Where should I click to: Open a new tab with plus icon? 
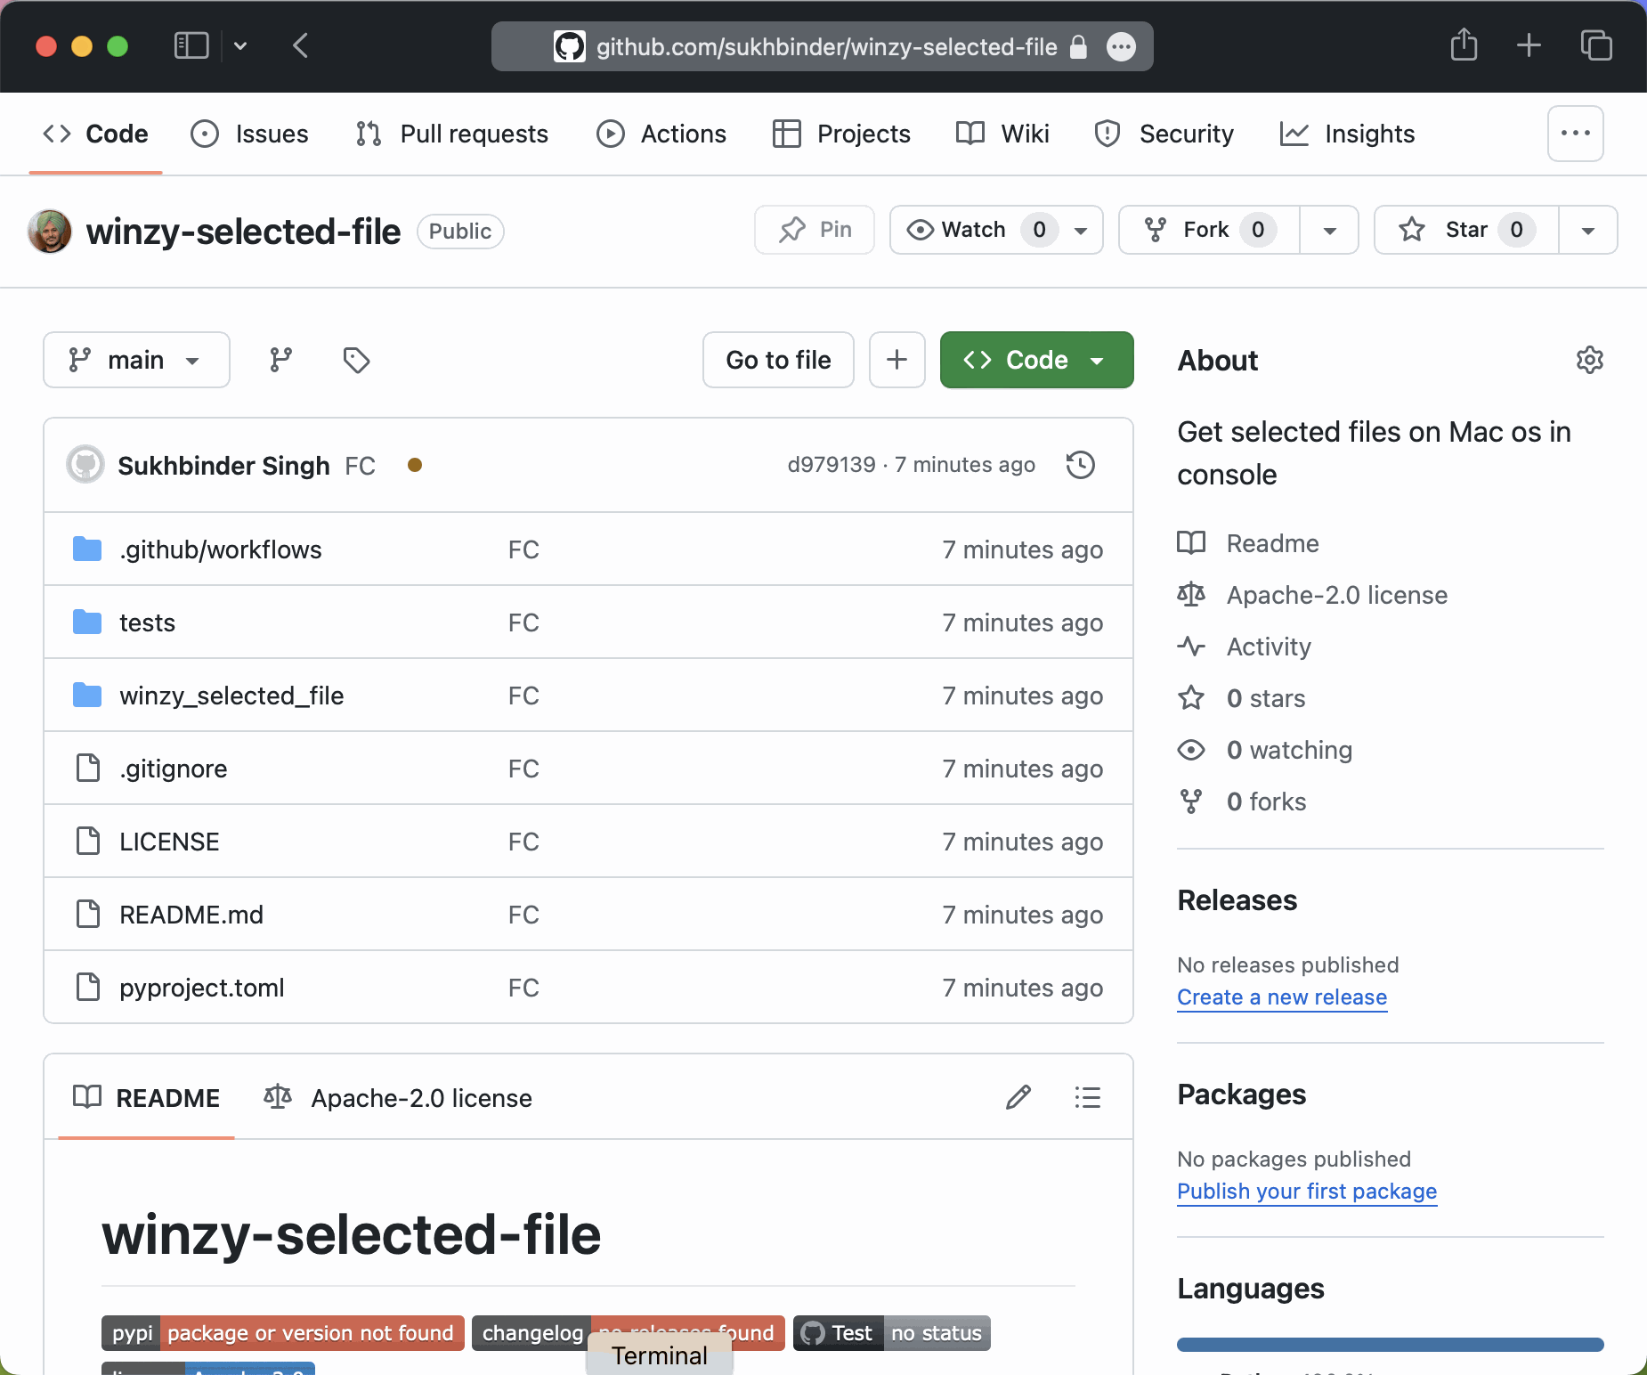click(x=1529, y=45)
